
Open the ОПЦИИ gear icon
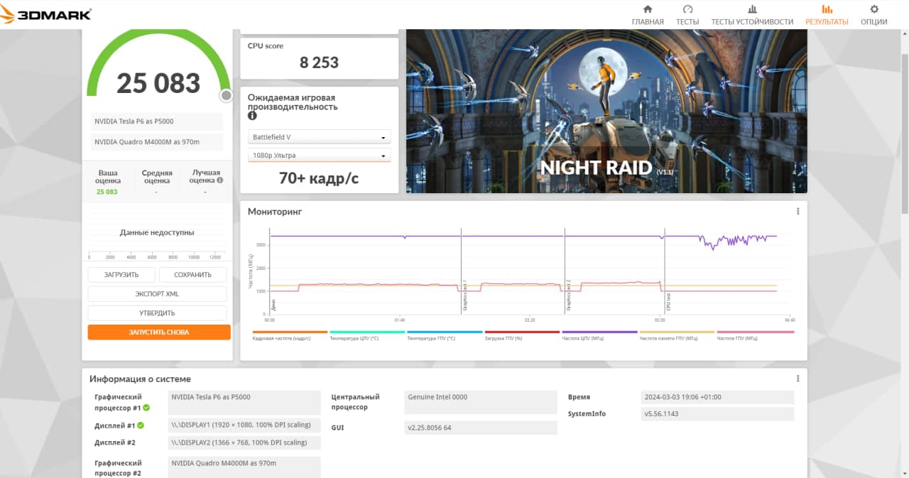874,10
